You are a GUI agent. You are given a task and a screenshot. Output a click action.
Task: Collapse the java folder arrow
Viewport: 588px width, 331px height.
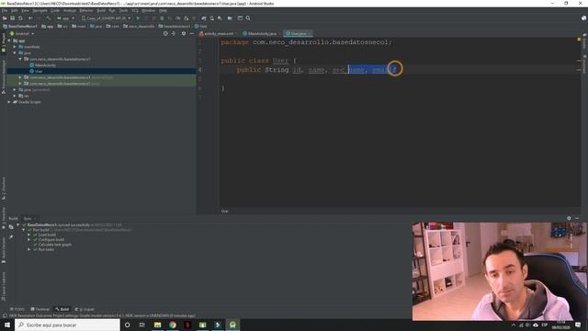pos(15,53)
